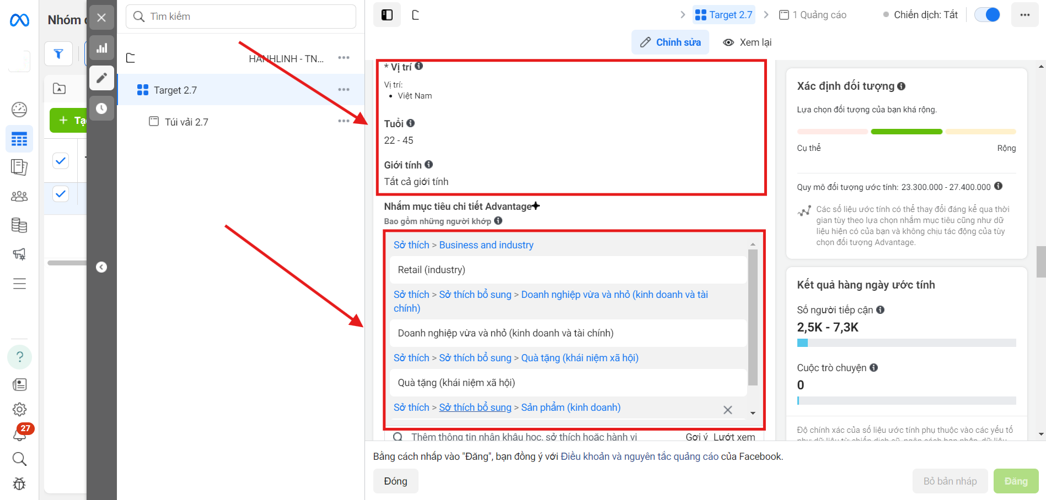Click the Đóng button
The image size is (1046, 500).
point(395,481)
